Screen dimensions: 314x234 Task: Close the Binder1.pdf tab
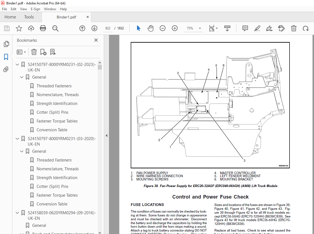88,17
